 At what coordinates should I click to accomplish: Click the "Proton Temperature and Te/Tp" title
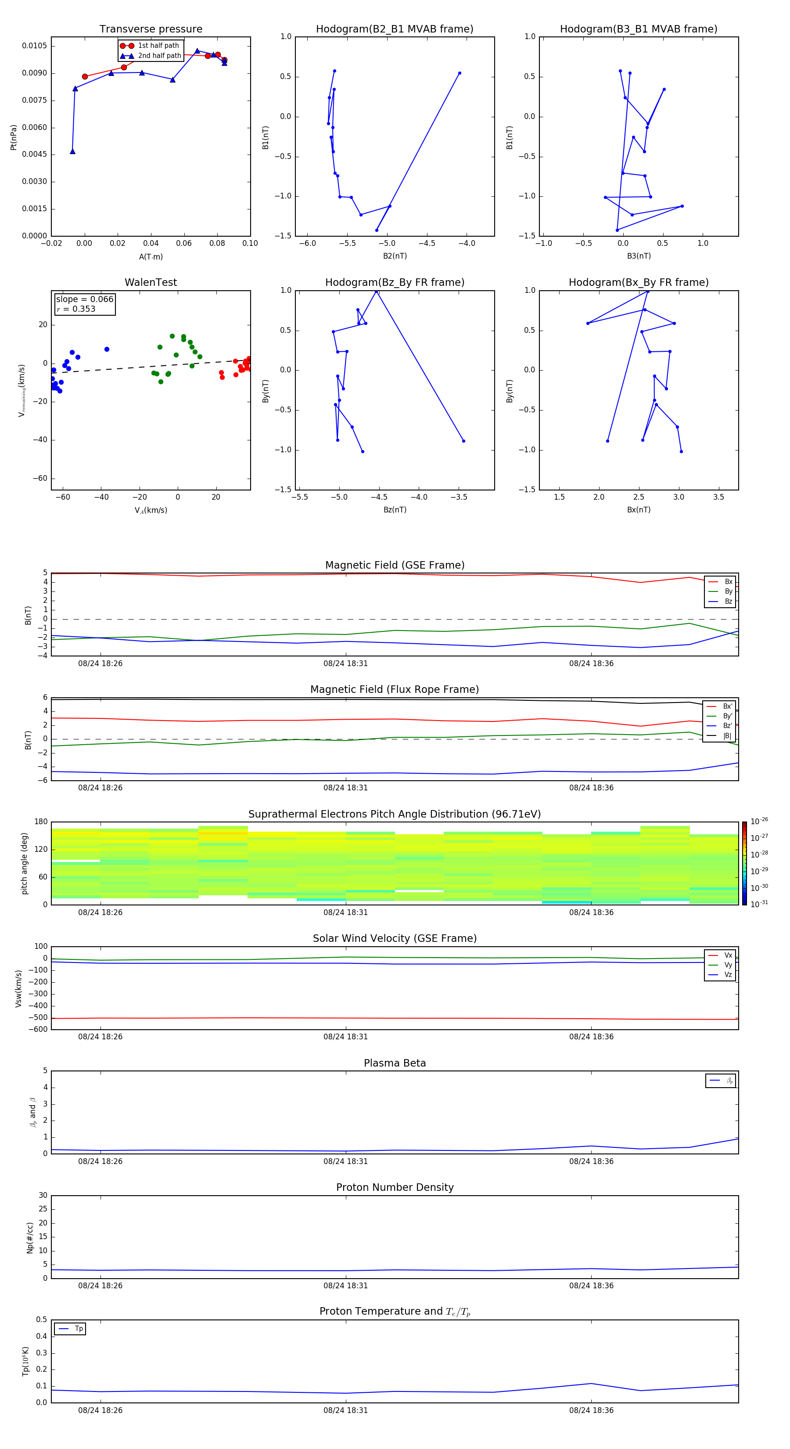click(x=395, y=1312)
